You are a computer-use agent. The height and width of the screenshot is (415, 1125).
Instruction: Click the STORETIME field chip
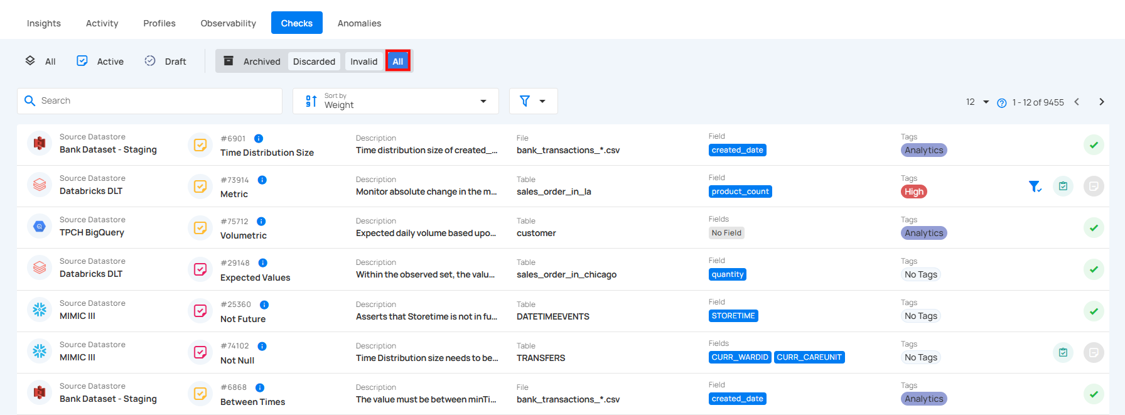click(733, 316)
